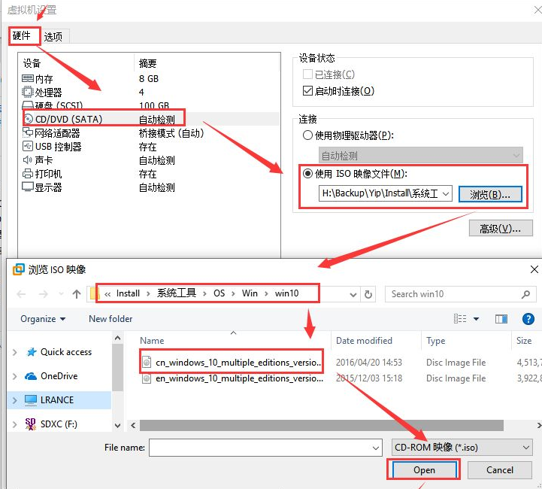
Task: Click the 声卡 sound card icon
Action: click(28, 160)
